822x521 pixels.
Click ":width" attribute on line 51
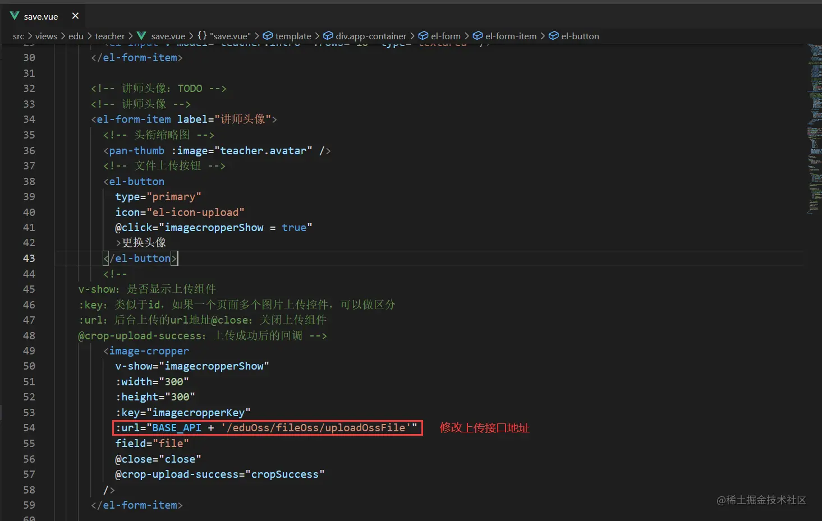click(x=134, y=382)
